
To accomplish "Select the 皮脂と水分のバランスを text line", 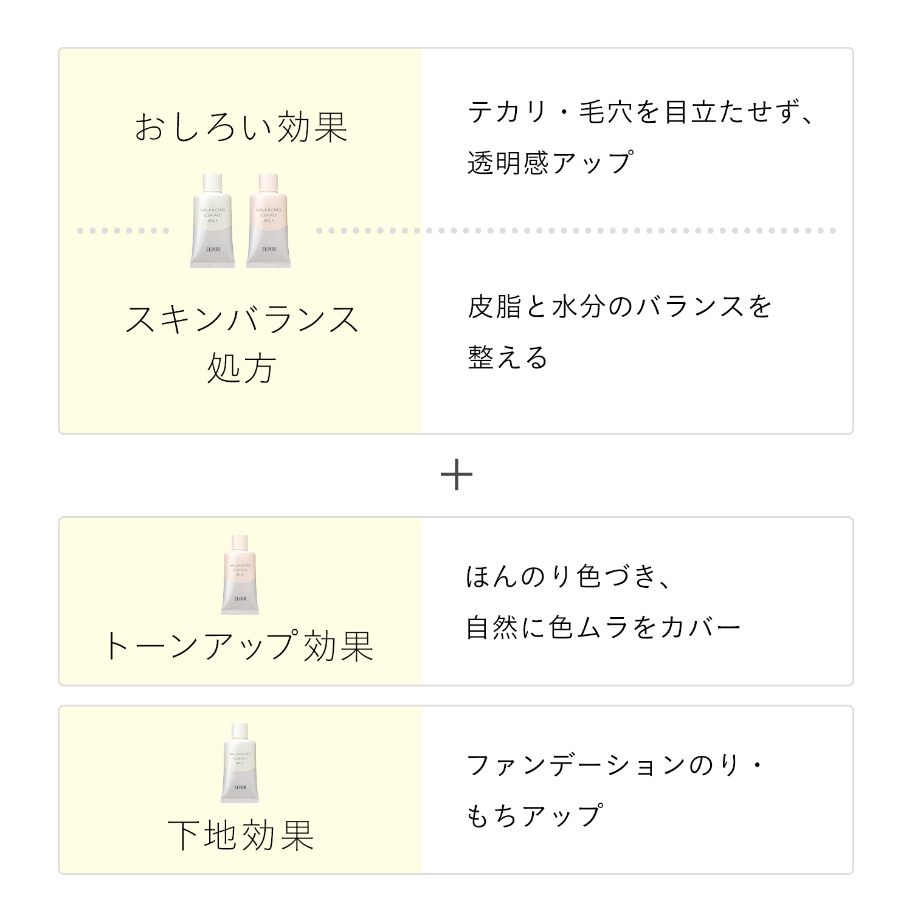I will coord(619,307).
